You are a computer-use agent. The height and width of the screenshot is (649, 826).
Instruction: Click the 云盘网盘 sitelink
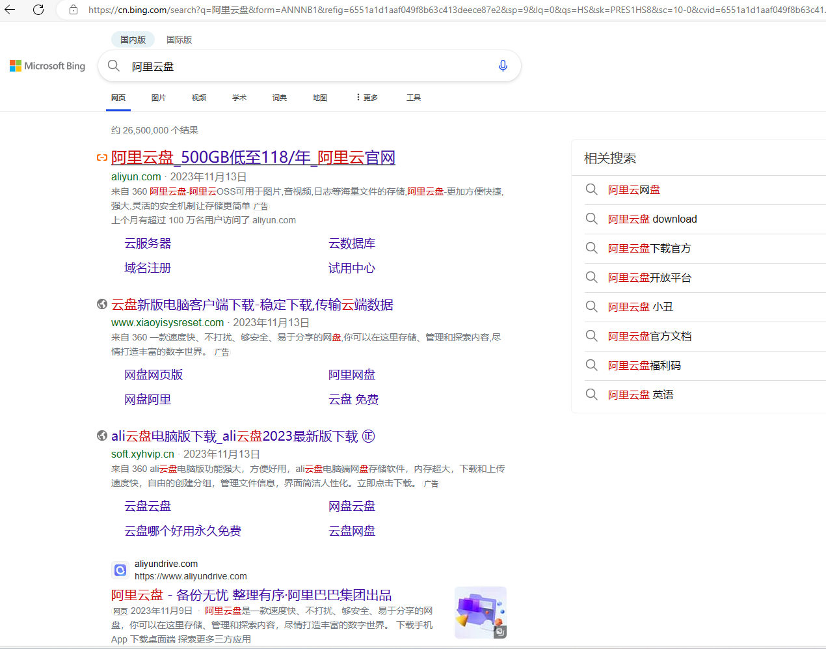click(x=352, y=531)
